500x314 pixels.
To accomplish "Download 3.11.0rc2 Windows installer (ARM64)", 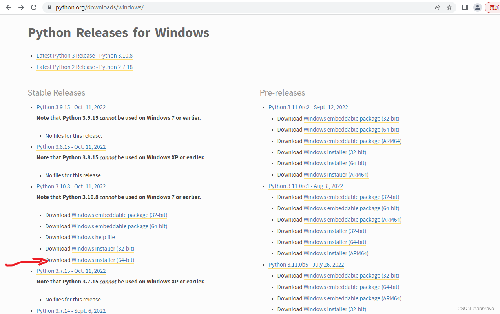I will tap(336, 175).
